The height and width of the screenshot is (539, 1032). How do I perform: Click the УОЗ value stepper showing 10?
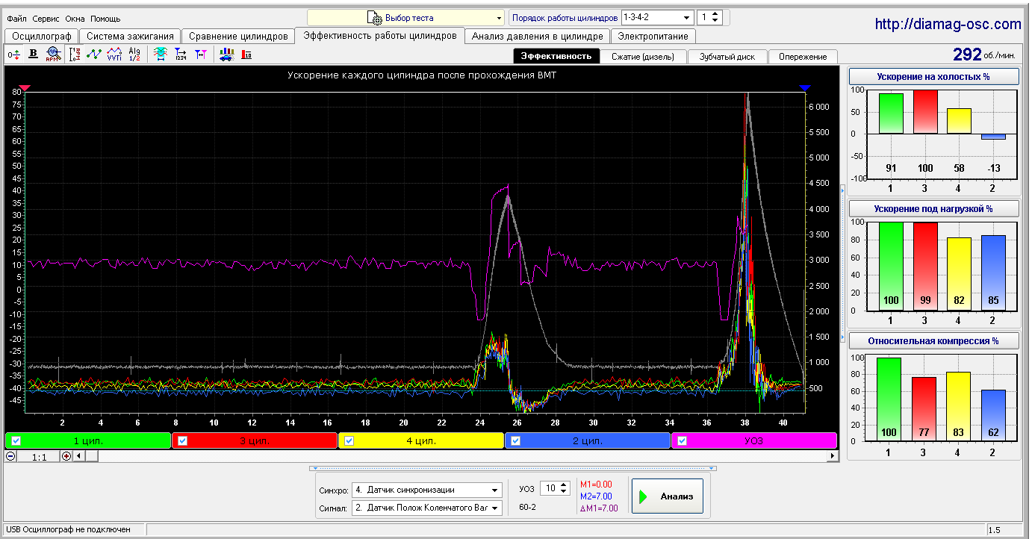pyautogui.click(x=554, y=488)
